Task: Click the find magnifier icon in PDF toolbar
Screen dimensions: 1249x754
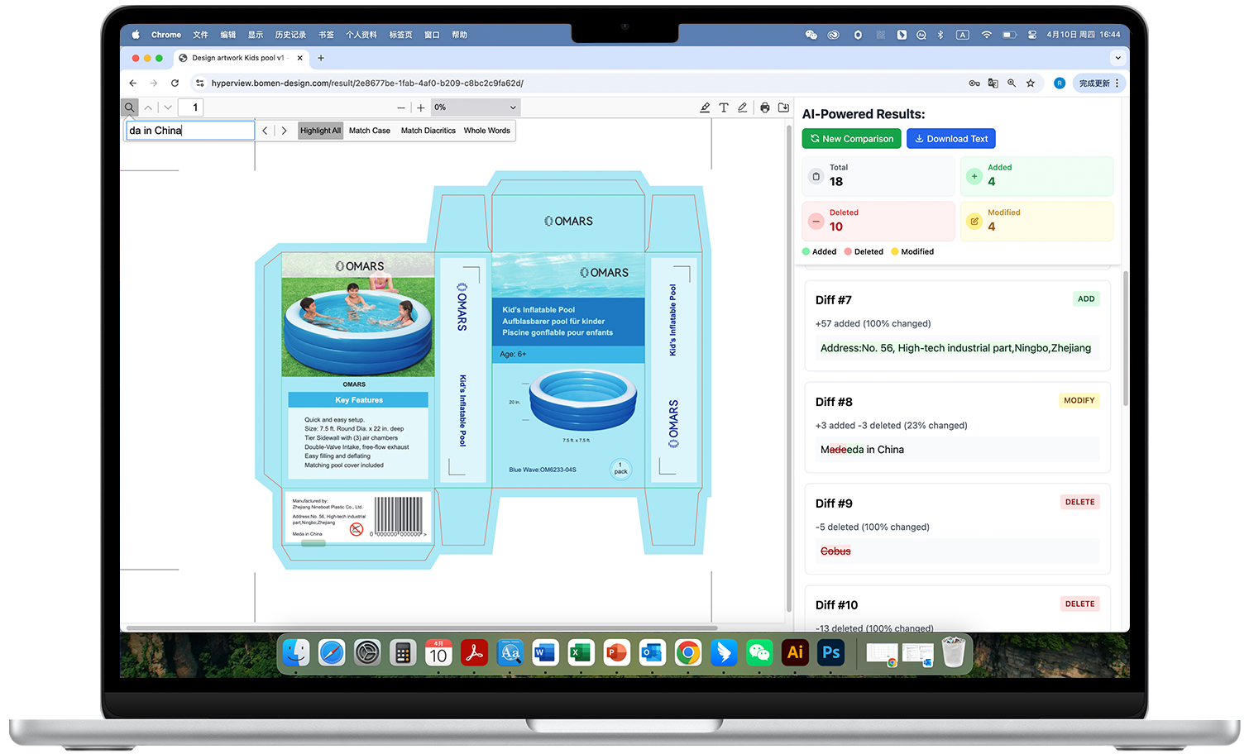Action: click(x=129, y=107)
